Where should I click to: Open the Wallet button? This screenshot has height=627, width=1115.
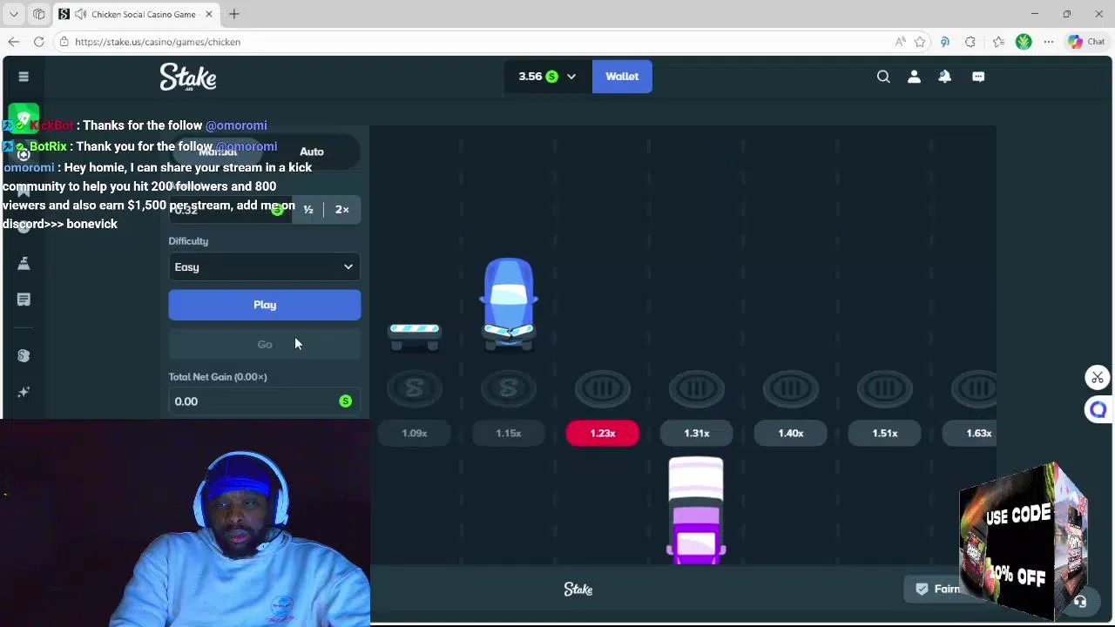click(x=622, y=77)
